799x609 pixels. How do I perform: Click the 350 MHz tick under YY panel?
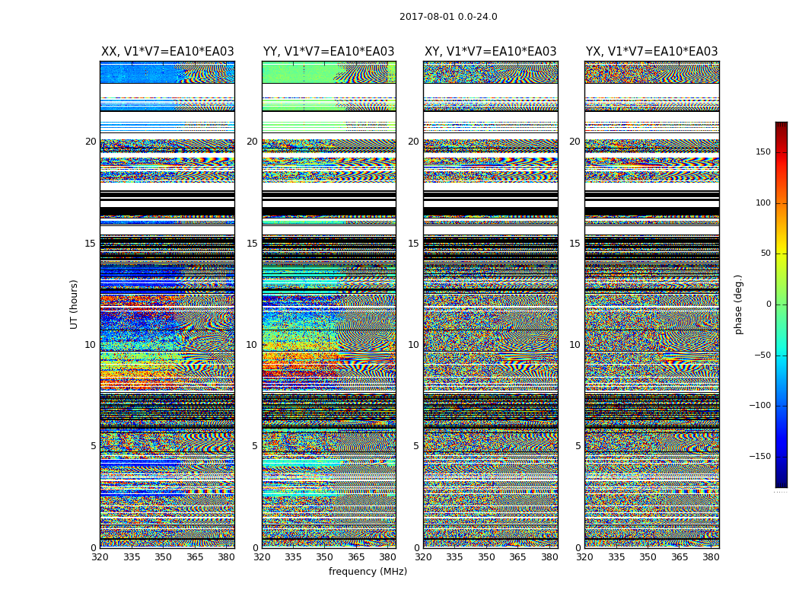pos(325,557)
